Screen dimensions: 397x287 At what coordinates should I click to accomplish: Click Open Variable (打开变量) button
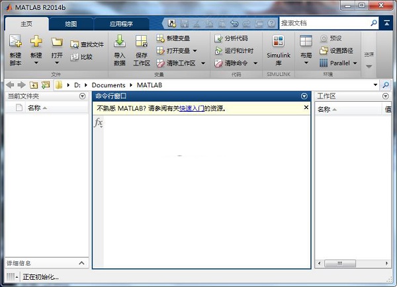pyautogui.click(x=173, y=51)
